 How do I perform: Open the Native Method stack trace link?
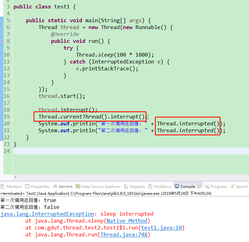pyautogui.click(x=127, y=221)
